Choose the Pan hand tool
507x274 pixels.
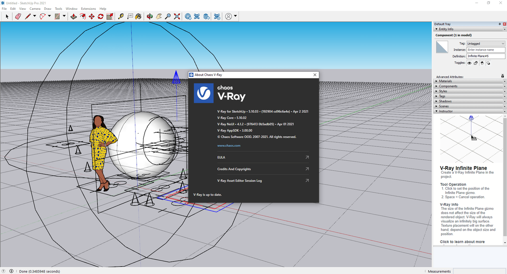(159, 16)
